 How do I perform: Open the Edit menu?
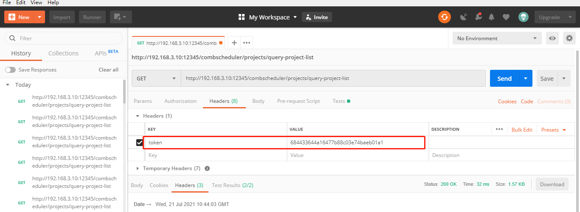coord(21,3)
